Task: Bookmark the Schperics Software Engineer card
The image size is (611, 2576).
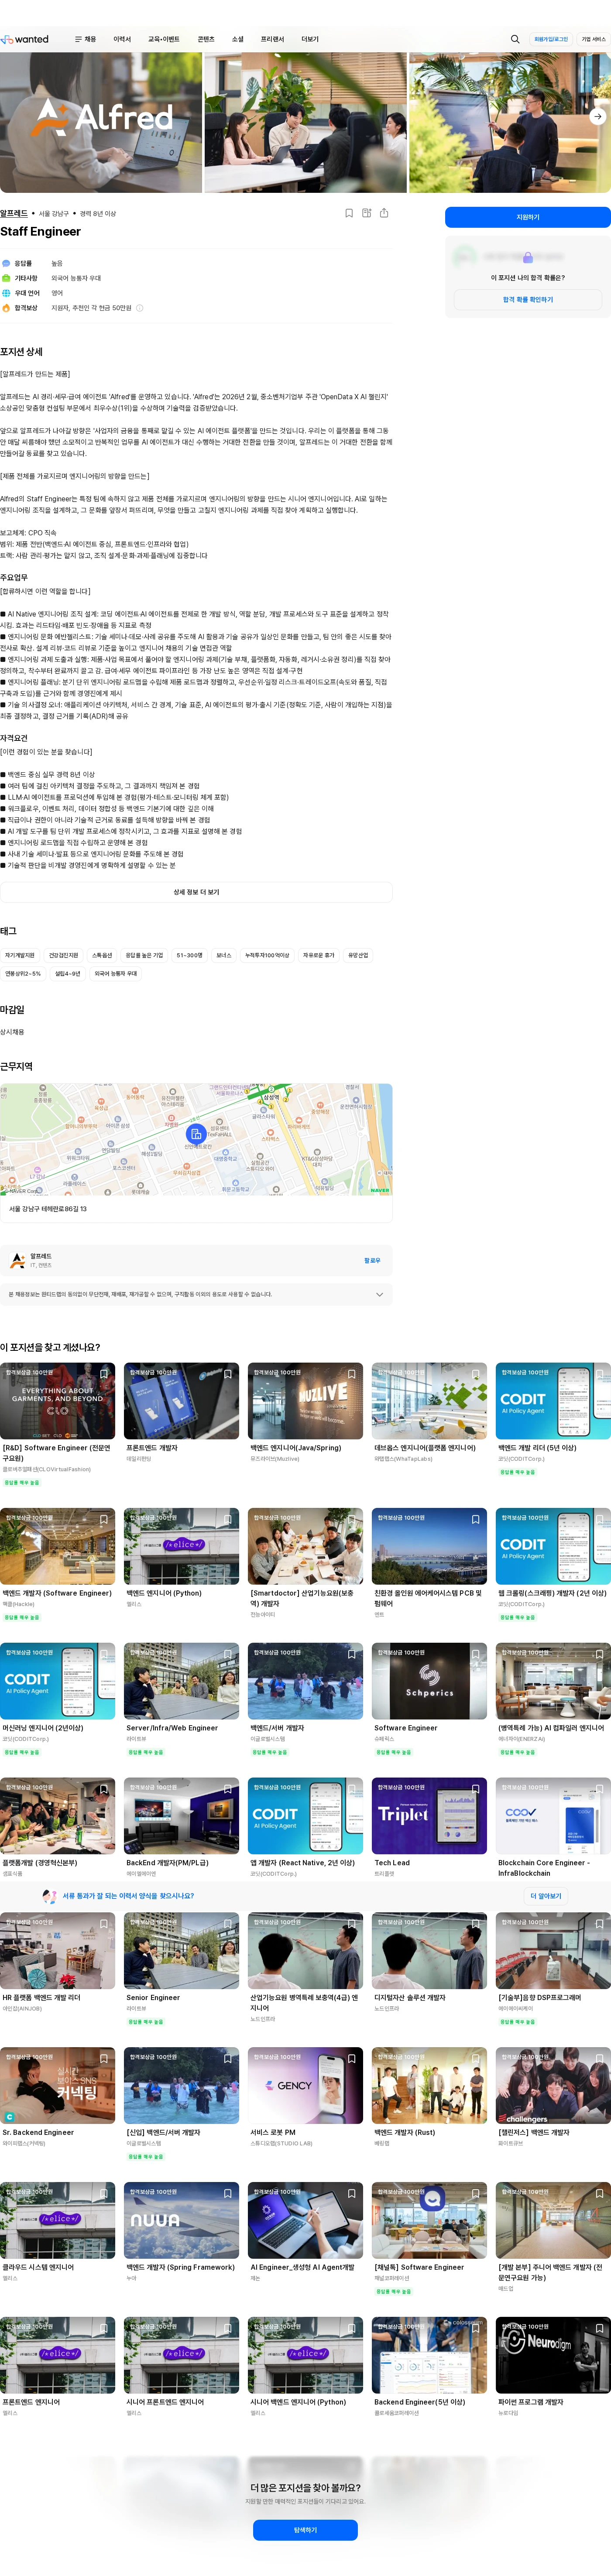Action: click(x=476, y=1654)
